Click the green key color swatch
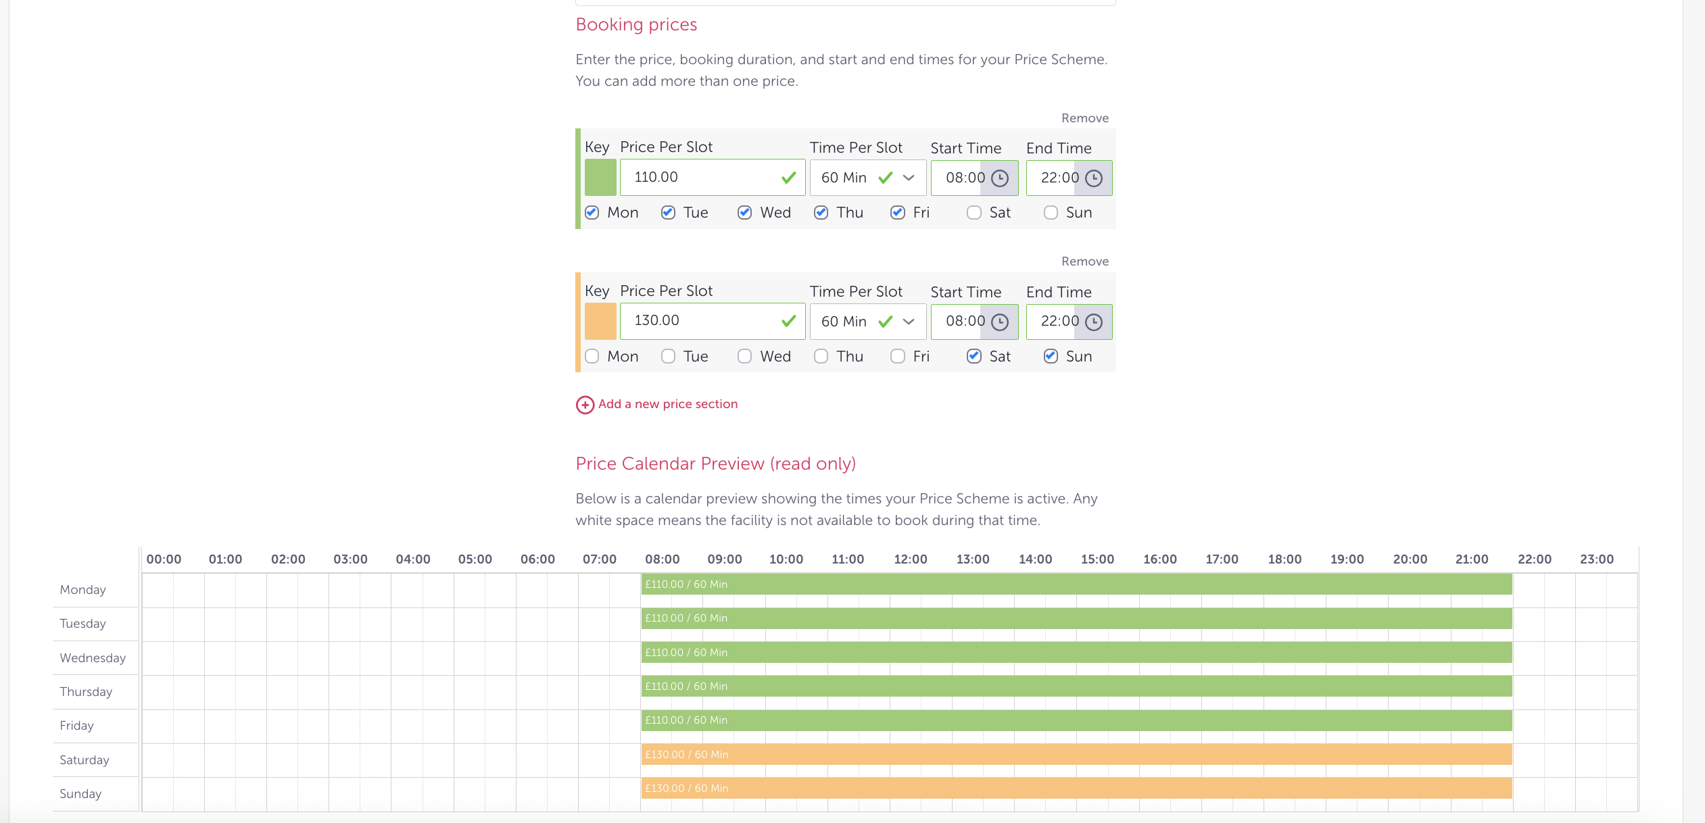The height and width of the screenshot is (823, 1705). point(600,178)
